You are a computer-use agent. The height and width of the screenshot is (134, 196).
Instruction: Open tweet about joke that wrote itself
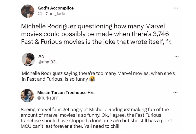[96, 34]
